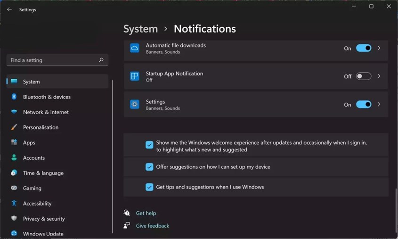Open Accessibility category
The width and height of the screenshot is (398, 239).
coord(57,204)
